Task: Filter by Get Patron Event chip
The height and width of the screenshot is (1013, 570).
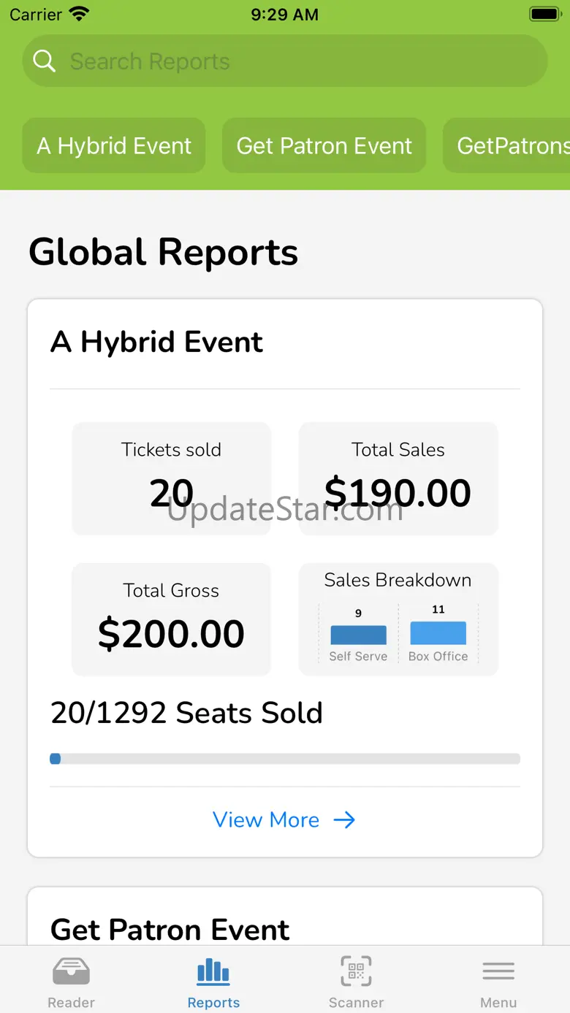Action: (324, 146)
